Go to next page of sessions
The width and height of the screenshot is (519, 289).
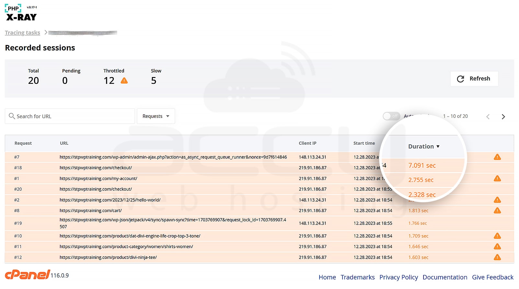coord(503,117)
